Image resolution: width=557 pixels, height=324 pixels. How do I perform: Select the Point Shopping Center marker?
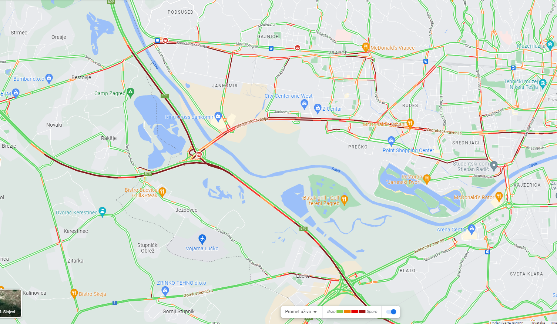click(x=391, y=141)
